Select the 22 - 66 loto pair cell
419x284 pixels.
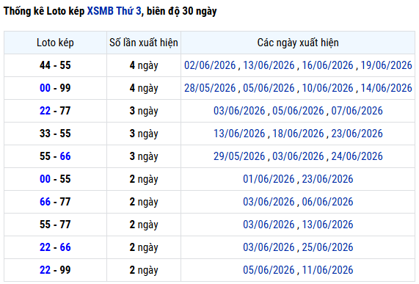55,247
